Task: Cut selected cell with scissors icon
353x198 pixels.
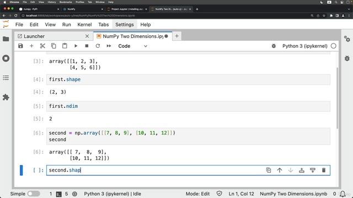Action: click(42, 46)
